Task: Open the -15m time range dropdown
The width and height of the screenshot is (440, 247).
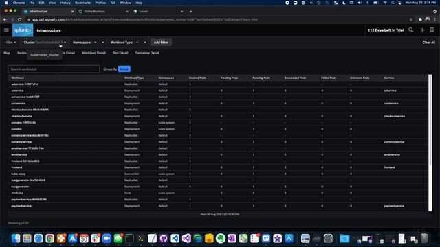Action: pos(10,43)
